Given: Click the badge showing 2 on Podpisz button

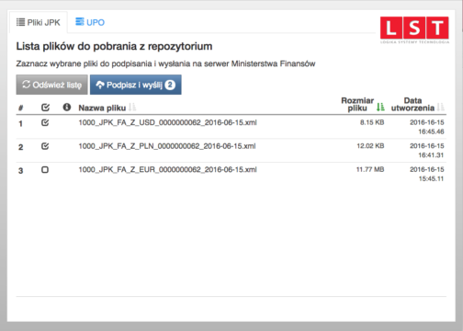Looking at the screenshot, I should 170,85.
